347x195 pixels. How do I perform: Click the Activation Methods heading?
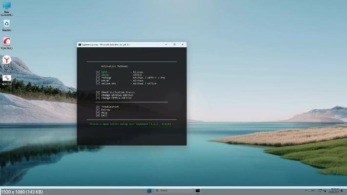(114, 66)
